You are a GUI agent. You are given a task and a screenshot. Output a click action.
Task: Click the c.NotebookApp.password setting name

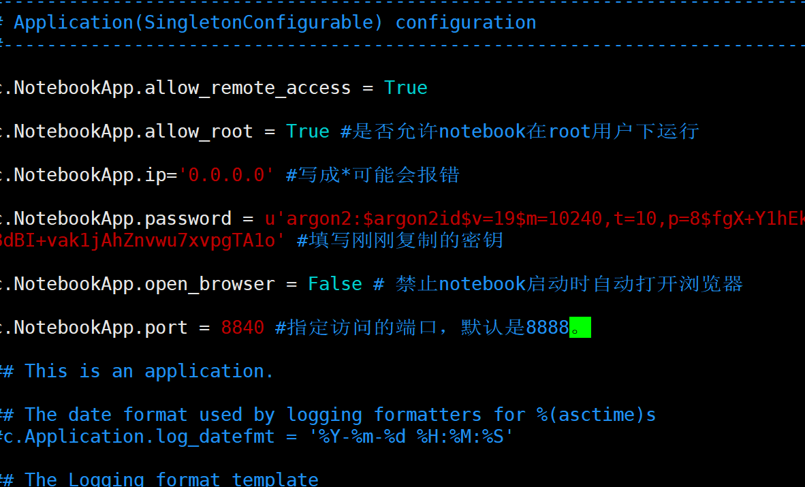pos(116,219)
